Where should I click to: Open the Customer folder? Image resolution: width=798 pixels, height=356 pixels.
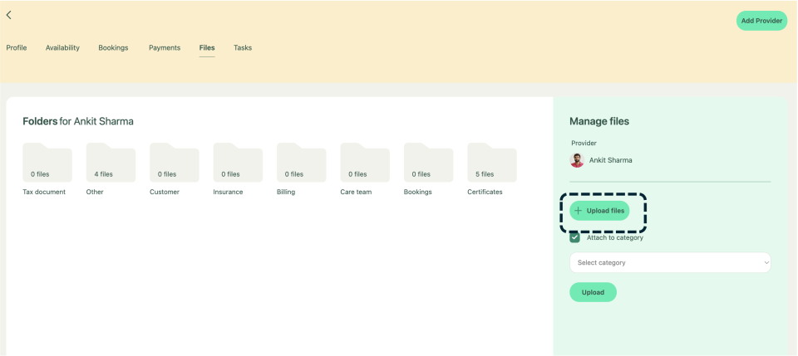point(174,163)
